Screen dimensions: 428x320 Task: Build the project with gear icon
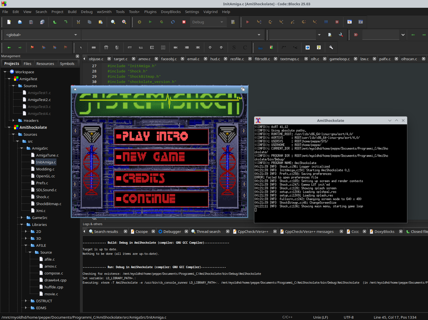click(139, 22)
